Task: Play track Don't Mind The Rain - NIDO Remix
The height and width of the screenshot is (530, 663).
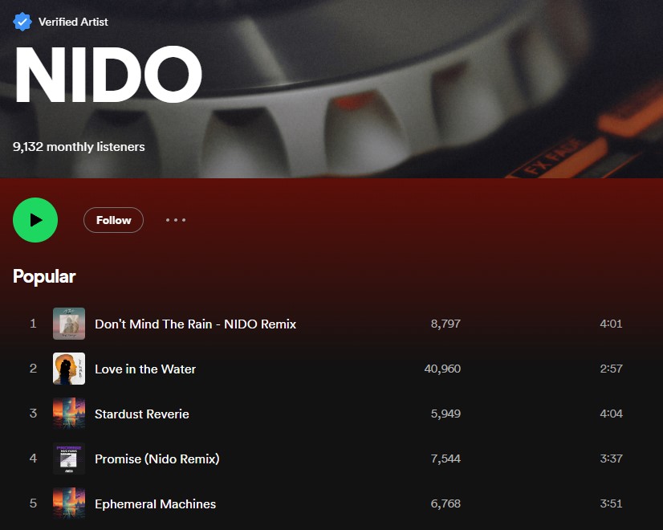Action: 195,324
